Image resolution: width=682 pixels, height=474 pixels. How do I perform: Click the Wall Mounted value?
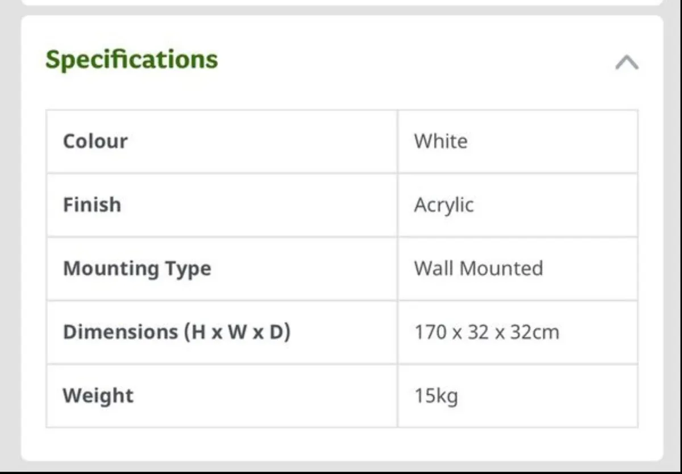pos(478,268)
